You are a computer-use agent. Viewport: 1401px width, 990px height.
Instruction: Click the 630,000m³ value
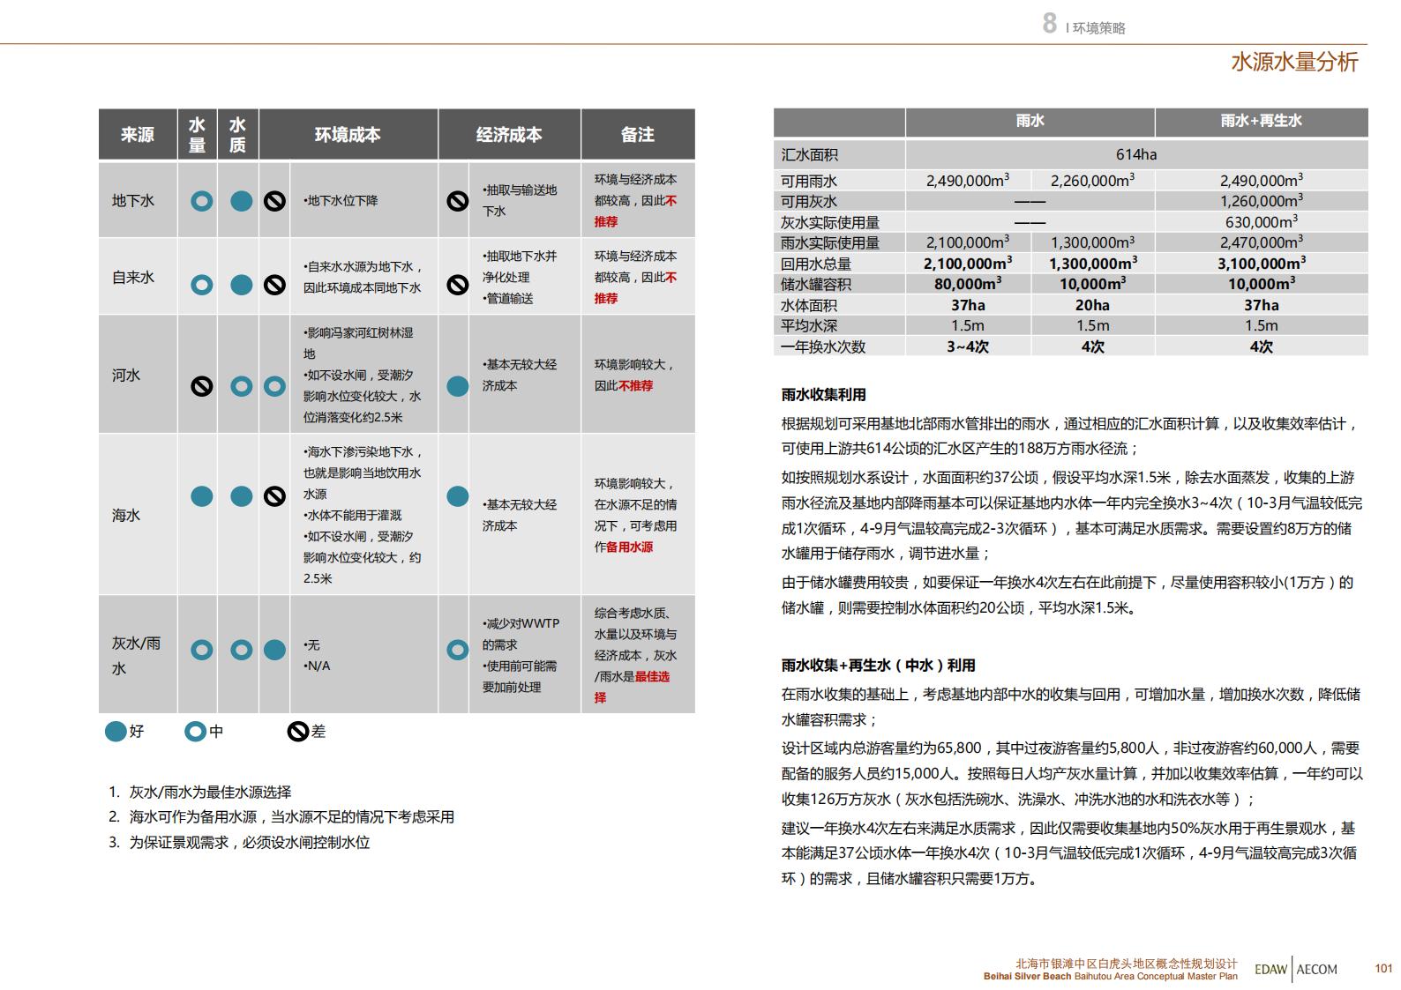click(x=1262, y=222)
